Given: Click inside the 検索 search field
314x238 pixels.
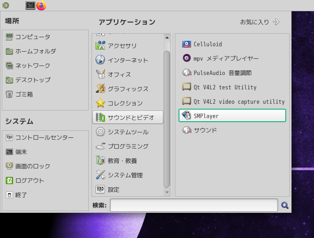Looking at the screenshot, I should [x=194, y=205].
